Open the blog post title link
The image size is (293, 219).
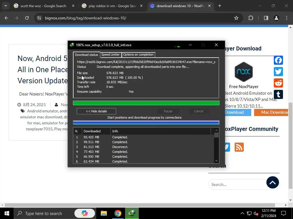tap(43, 70)
